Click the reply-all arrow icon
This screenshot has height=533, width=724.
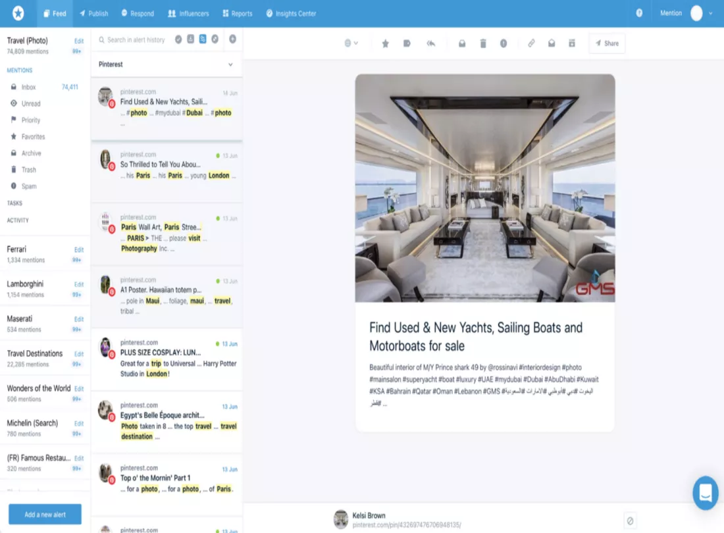[431, 43]
